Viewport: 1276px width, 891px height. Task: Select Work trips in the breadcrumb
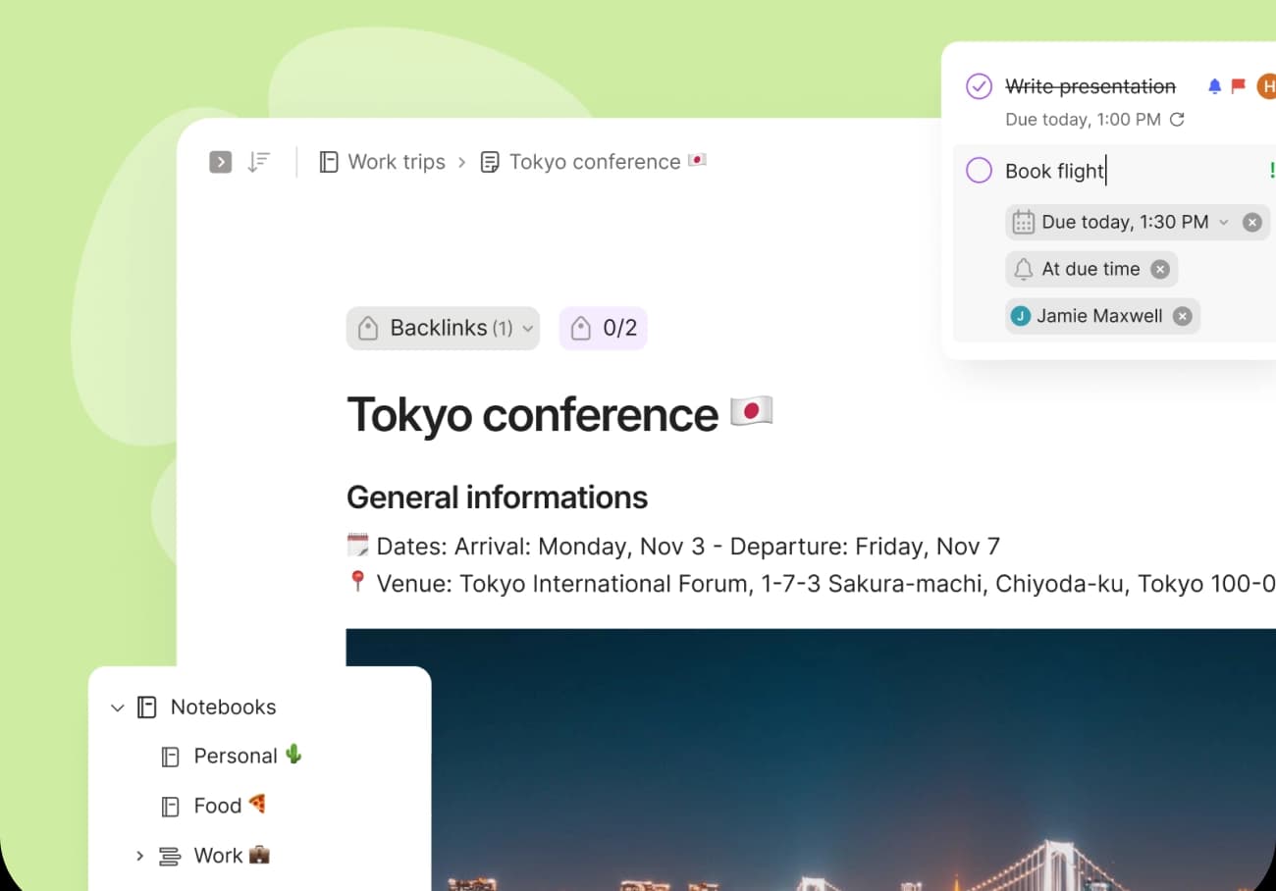click(x=397, y=161)
